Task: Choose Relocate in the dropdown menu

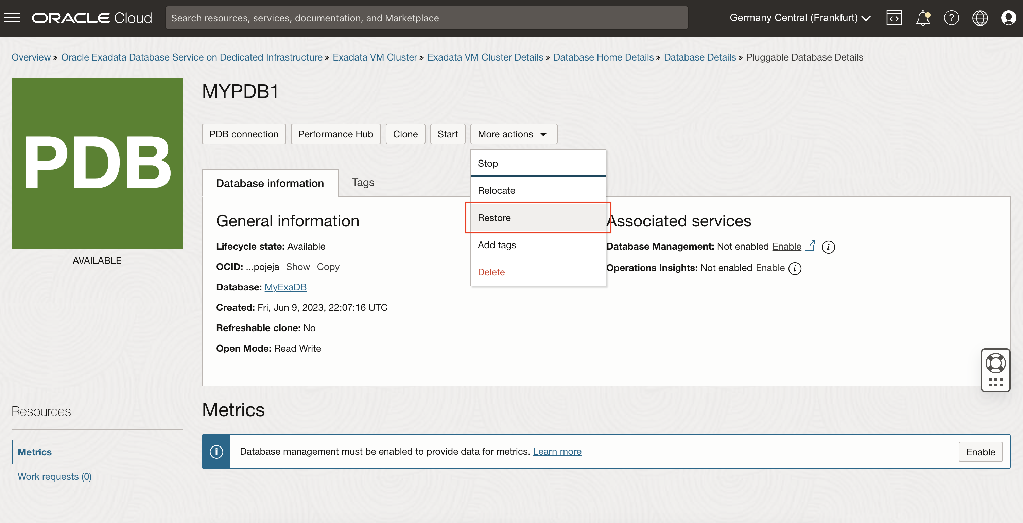Action: (497, 190)
